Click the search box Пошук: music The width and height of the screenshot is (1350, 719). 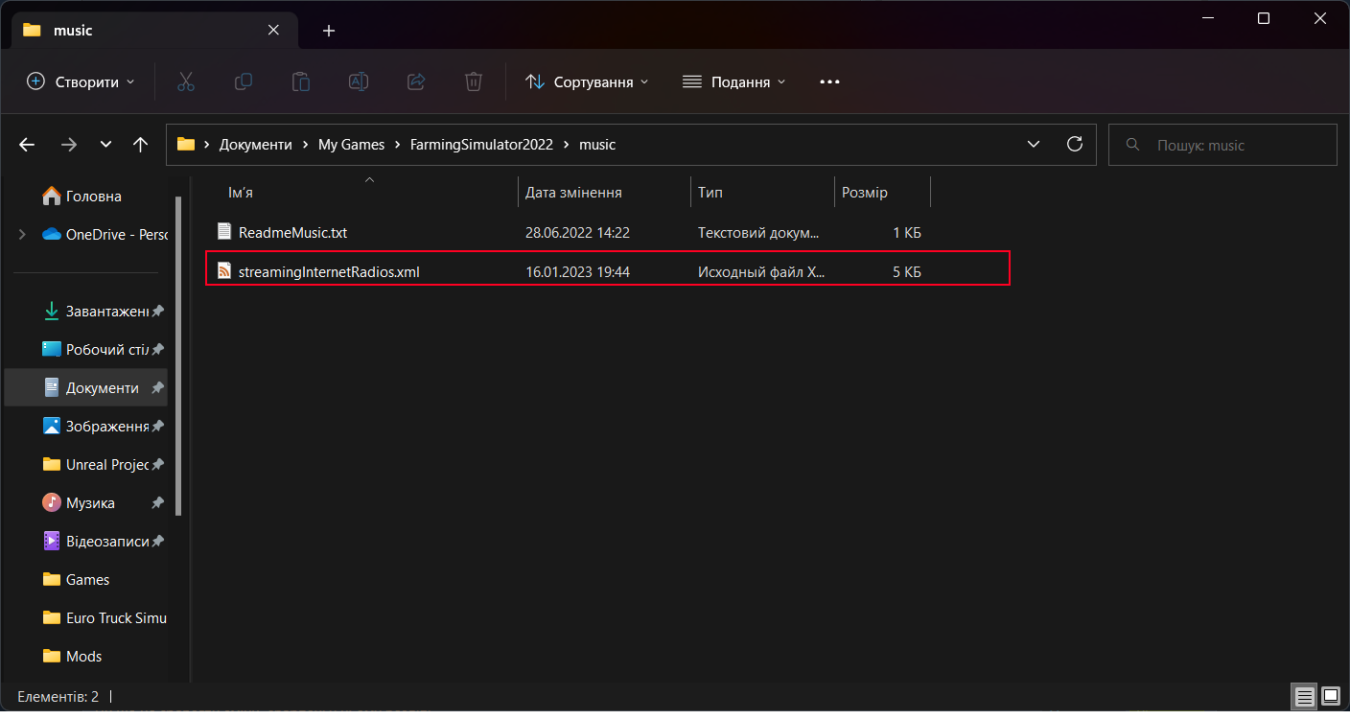click(1222, 145)
